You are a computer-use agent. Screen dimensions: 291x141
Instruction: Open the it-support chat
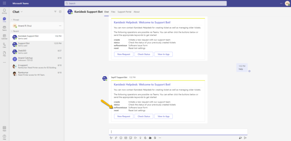coord(37,67)
